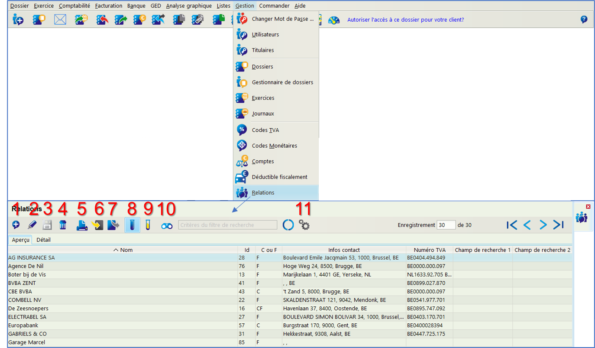Open the Banque menu

click(x=136, y=6)
